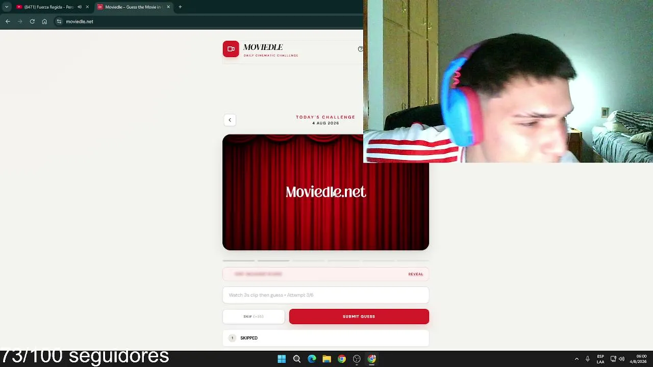The width and height of the screenshot is (653, 367).
Task: Change the ESP LAA keyboard language
Action: pyautogui.click(x=600, y=359)
